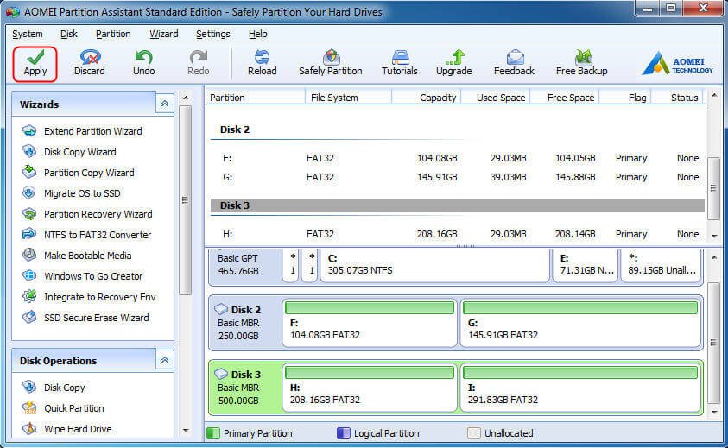Sort by Partition column header

pos(255,98)
